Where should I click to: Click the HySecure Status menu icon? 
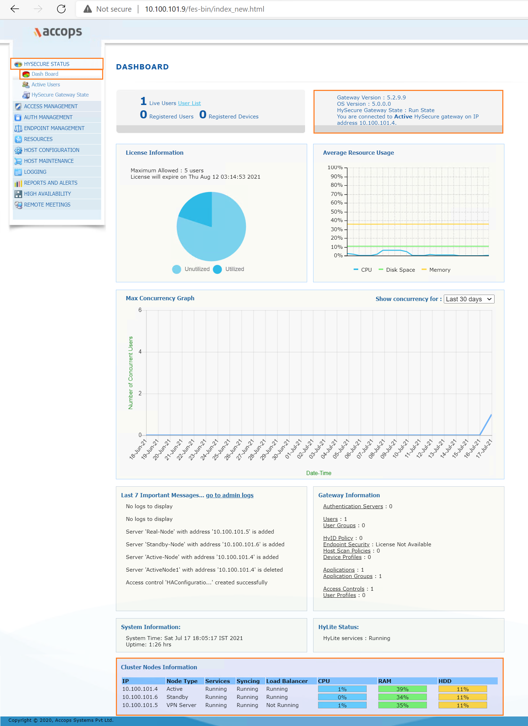(18, 64)
